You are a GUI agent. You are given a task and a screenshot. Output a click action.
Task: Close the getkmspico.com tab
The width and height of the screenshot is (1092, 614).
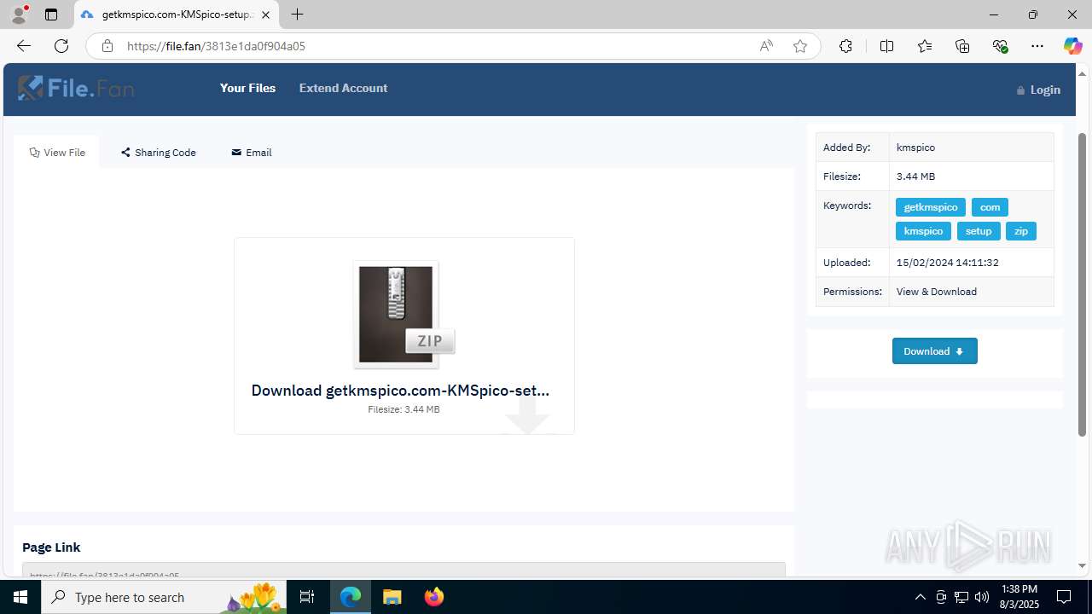click(265, 14)
